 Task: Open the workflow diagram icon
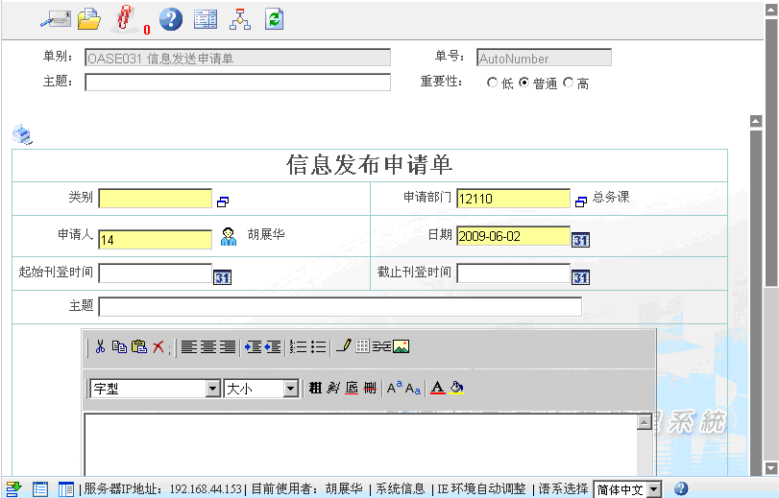click(240, 18)
